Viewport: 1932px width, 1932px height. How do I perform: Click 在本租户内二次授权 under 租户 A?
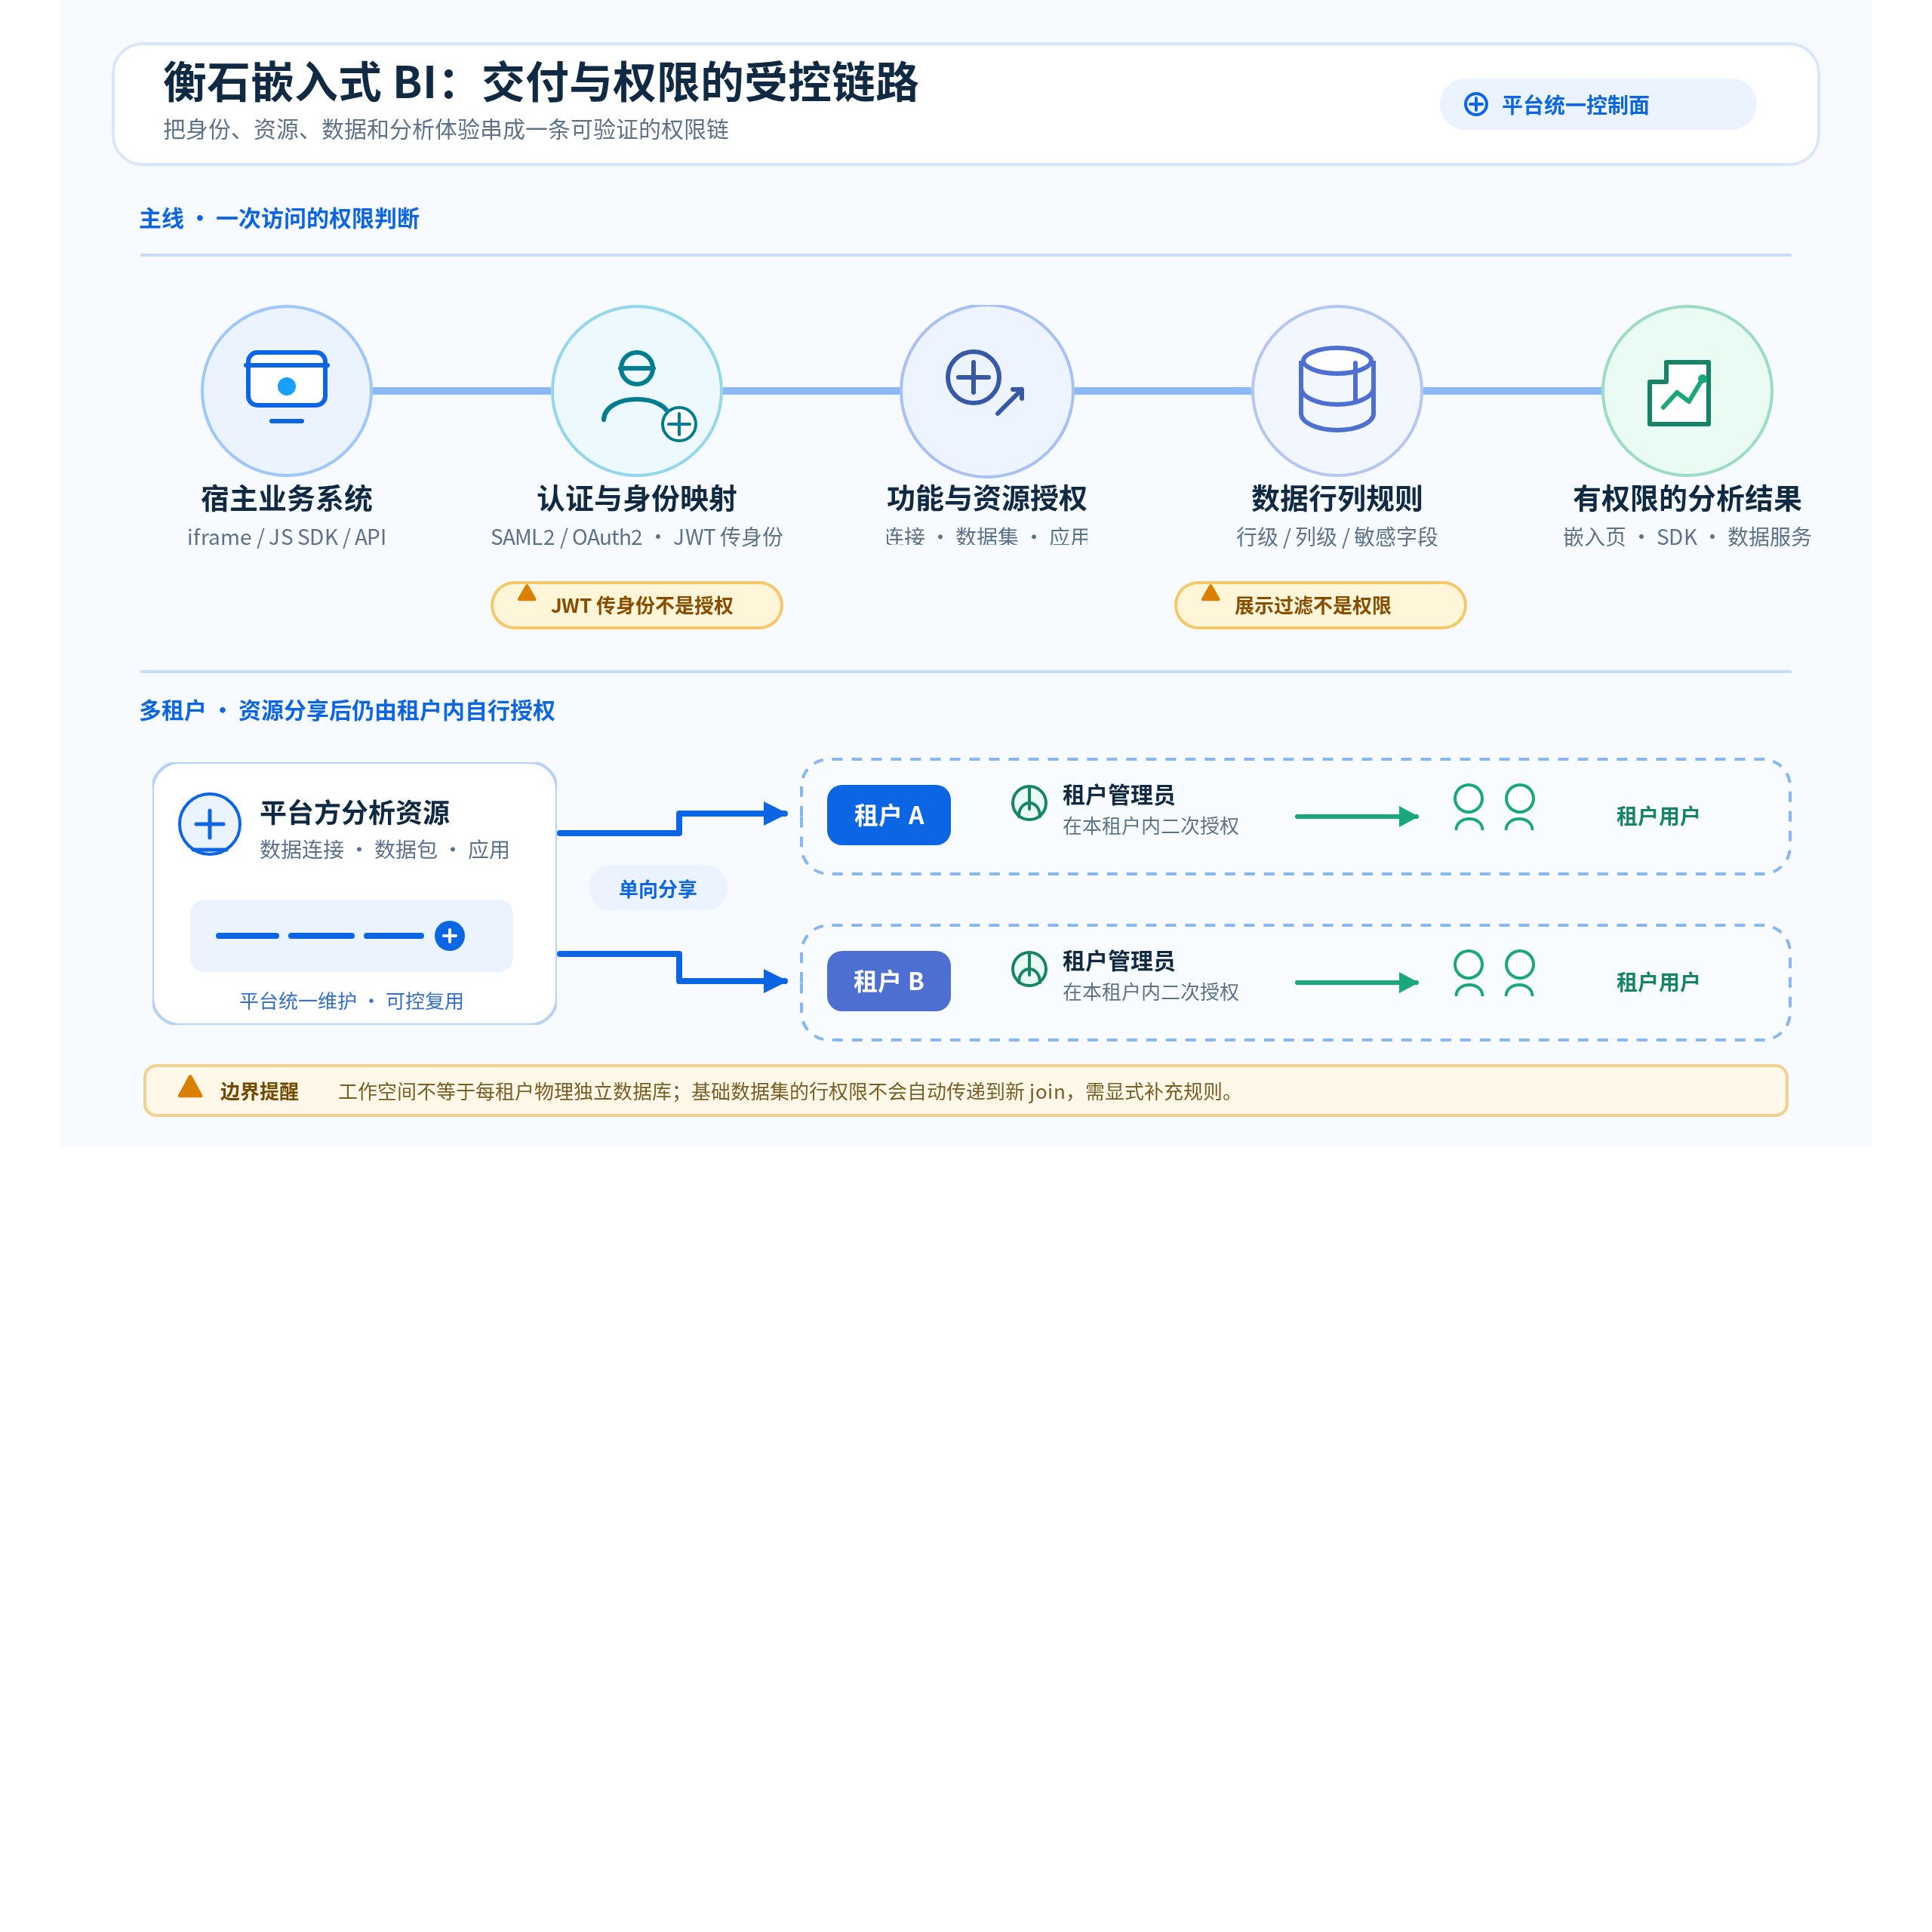point(1150,826)
